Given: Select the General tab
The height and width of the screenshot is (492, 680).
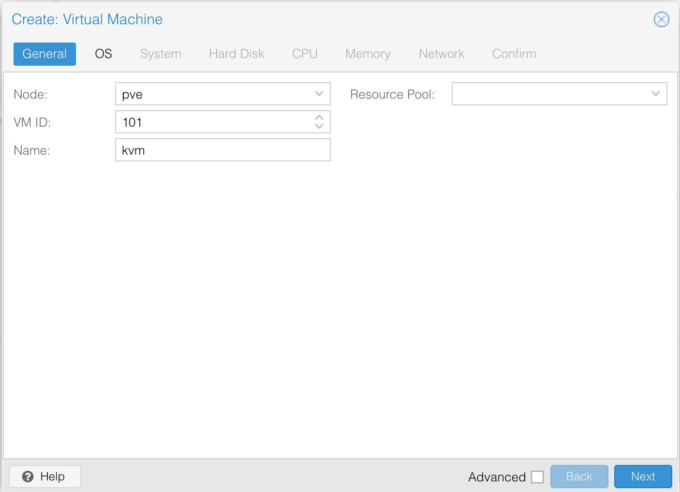Looking at the screenshot, I should [44, 54].
